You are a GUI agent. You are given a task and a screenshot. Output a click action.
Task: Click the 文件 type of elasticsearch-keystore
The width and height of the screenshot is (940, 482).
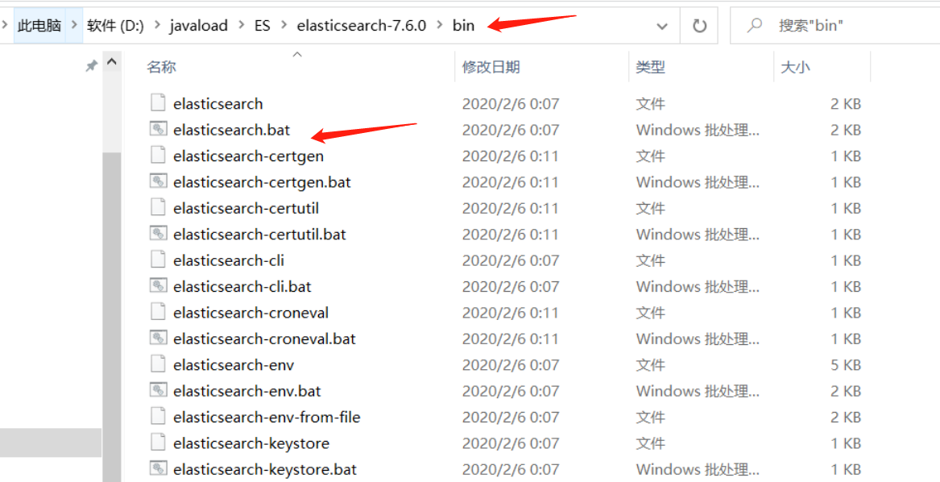tap(651, 443)
